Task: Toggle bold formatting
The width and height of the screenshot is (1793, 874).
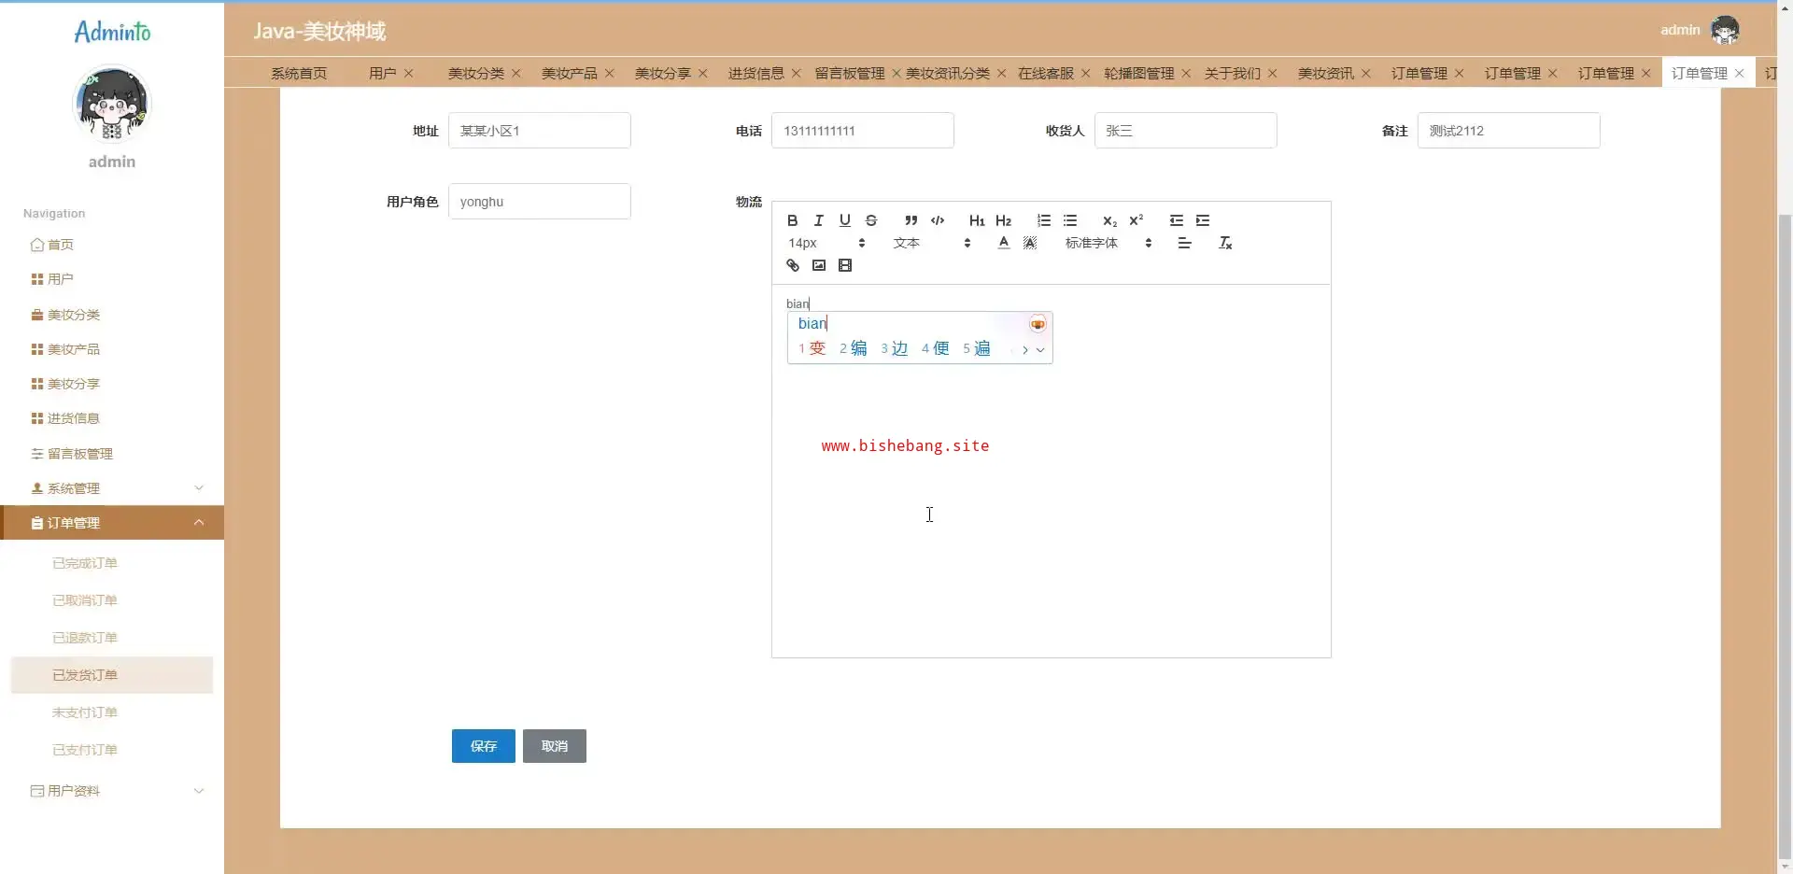Action: [792, 220]
